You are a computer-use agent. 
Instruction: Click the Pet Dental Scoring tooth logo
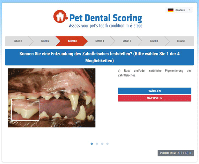60,17
